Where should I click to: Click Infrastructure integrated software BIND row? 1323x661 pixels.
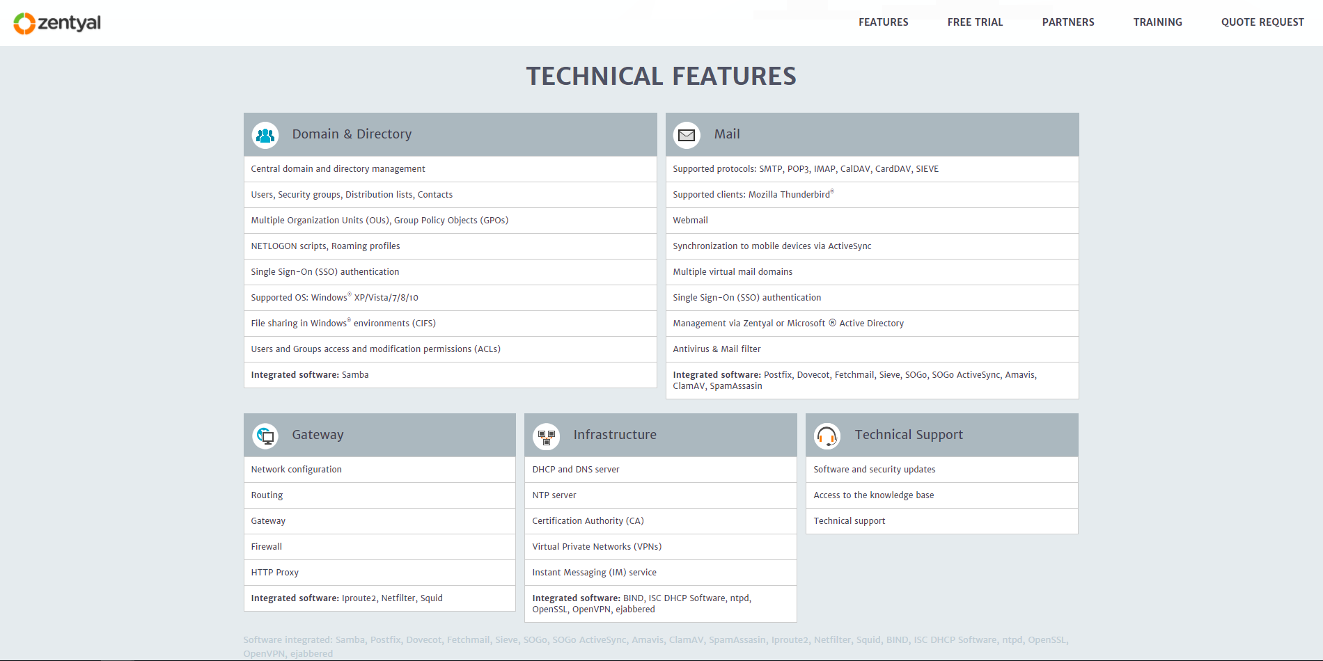[x=661, y=604]
